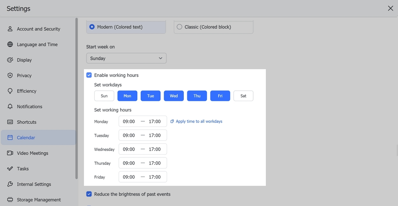Open Monday start time 09:00 picker

[x=129, y=122]
